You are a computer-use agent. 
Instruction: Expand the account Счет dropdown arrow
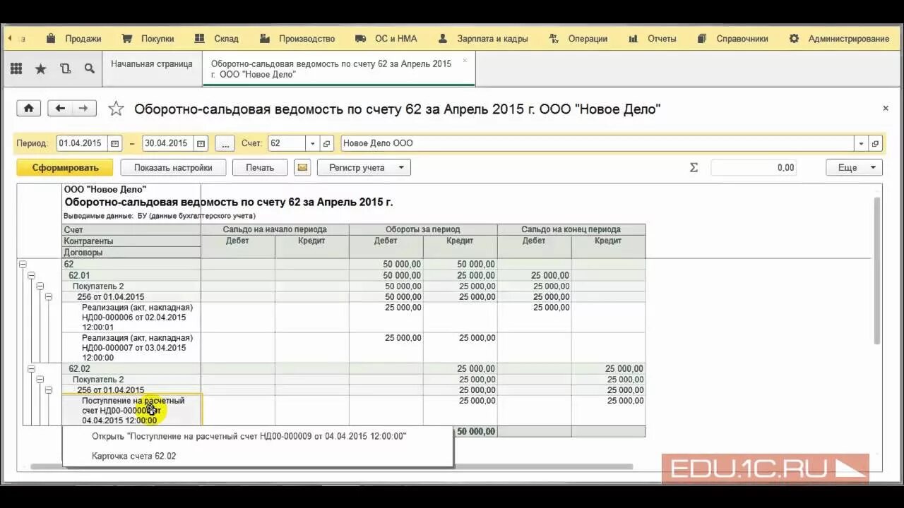click(312, 143)
